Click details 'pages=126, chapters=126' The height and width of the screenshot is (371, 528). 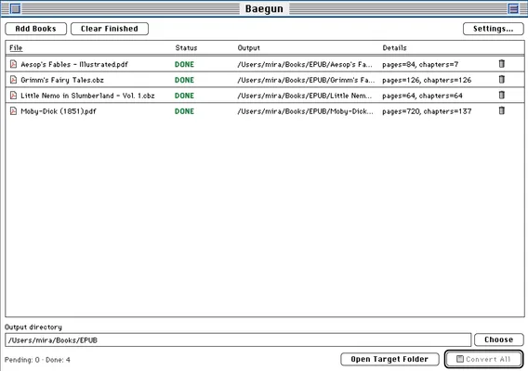(x=427, y=80)
